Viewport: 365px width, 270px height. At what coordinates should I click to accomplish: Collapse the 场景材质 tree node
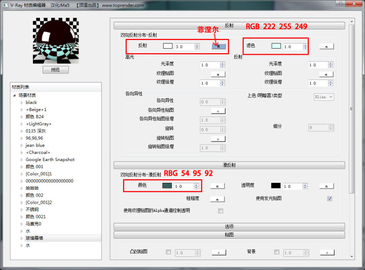[x=14, y=95]
